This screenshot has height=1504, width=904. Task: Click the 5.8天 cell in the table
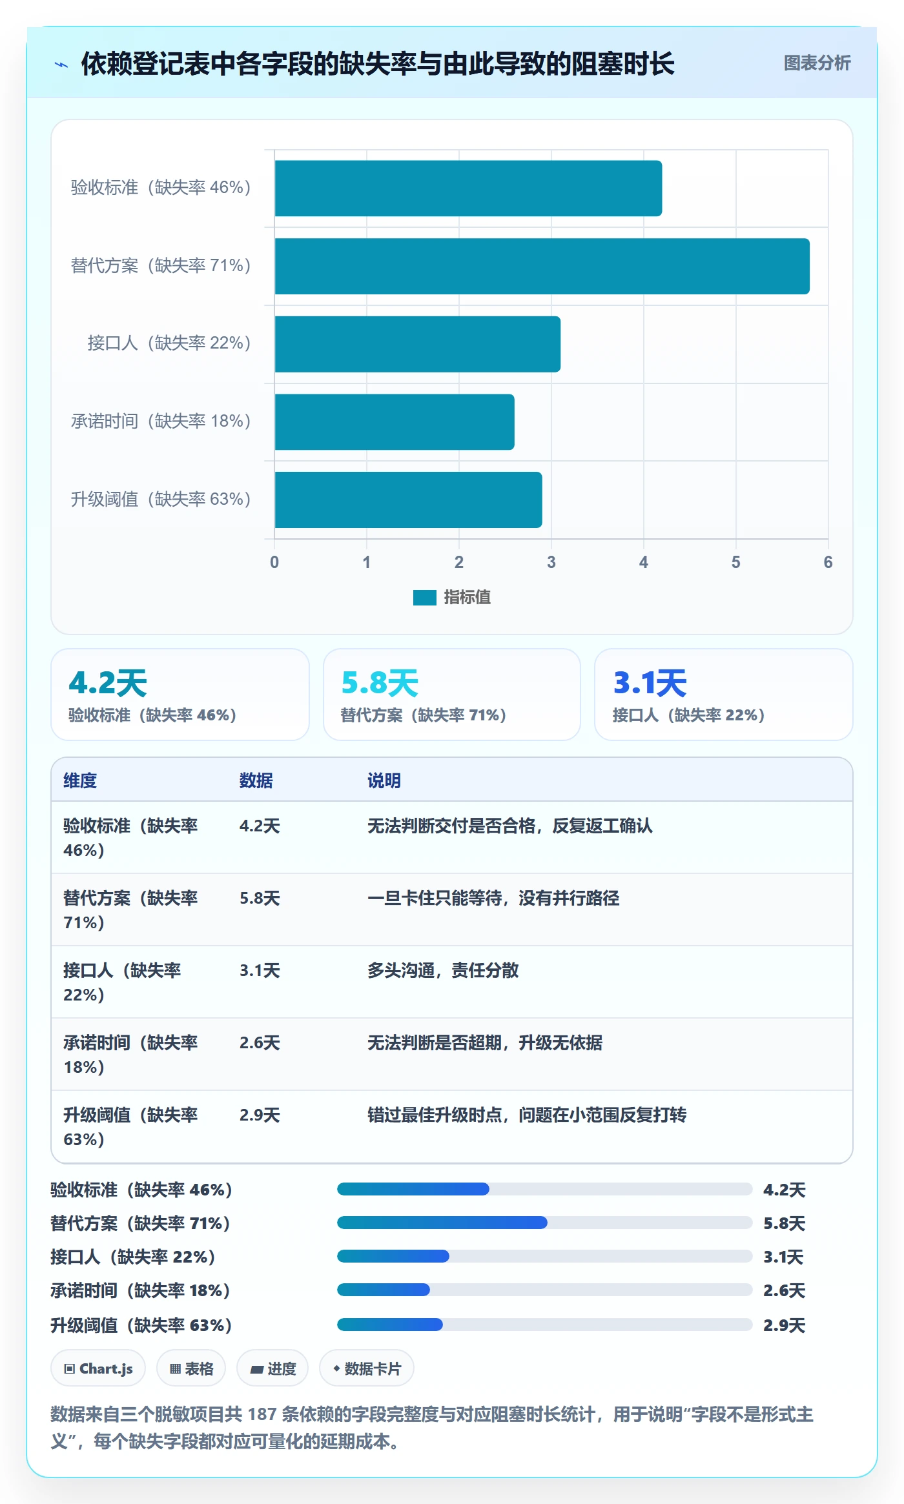coord(260,898)
